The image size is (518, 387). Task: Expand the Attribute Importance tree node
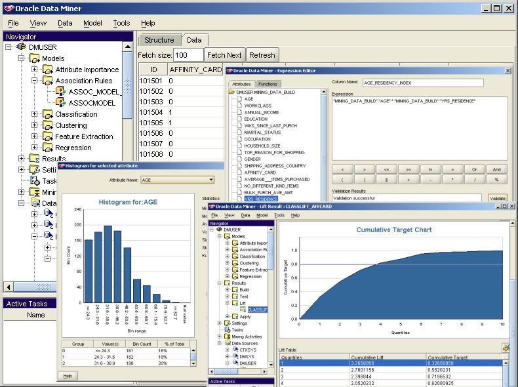point(35,70)
